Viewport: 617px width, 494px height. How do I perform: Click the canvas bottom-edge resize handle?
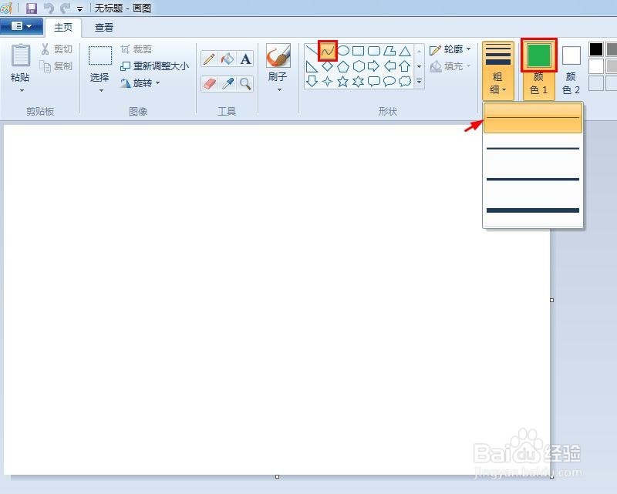click(277, 477)
